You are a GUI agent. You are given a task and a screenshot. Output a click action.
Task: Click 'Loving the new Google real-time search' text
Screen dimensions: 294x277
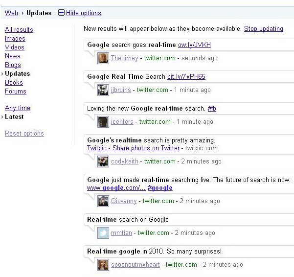(x=146, y=108)
